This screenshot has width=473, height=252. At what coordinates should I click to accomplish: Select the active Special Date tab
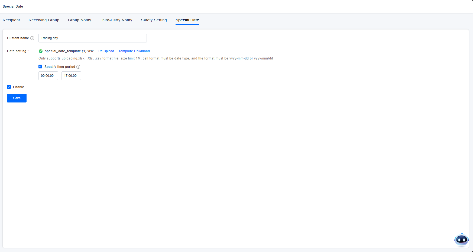[187, 20]
